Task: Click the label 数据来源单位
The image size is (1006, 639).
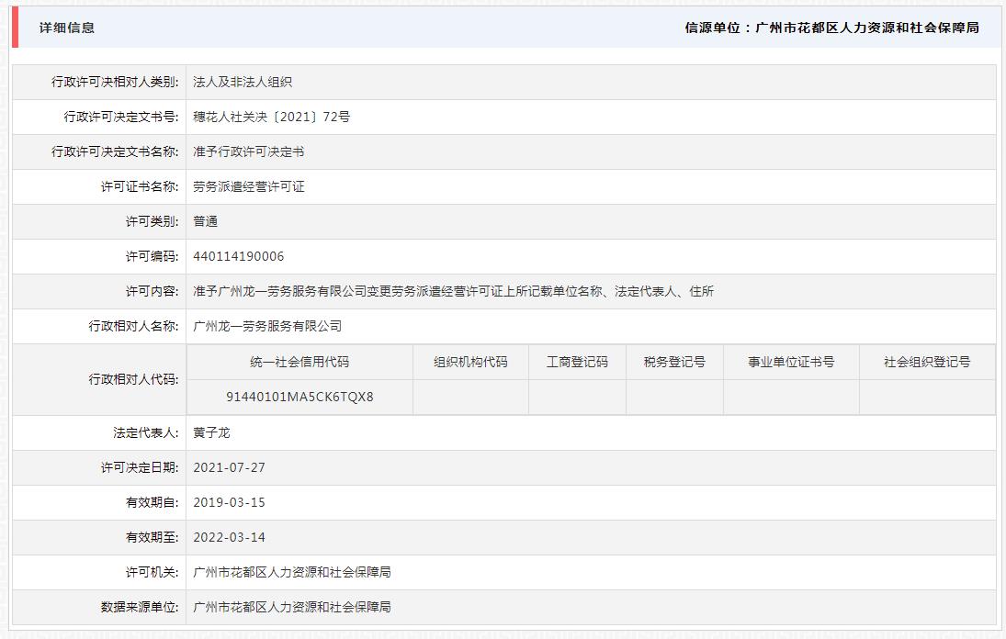Action: click(x=140, y=607)
